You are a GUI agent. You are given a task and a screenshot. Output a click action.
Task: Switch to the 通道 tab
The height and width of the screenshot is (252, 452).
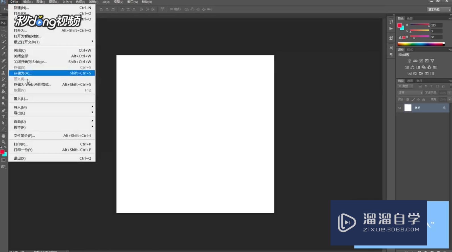point(410,81)
